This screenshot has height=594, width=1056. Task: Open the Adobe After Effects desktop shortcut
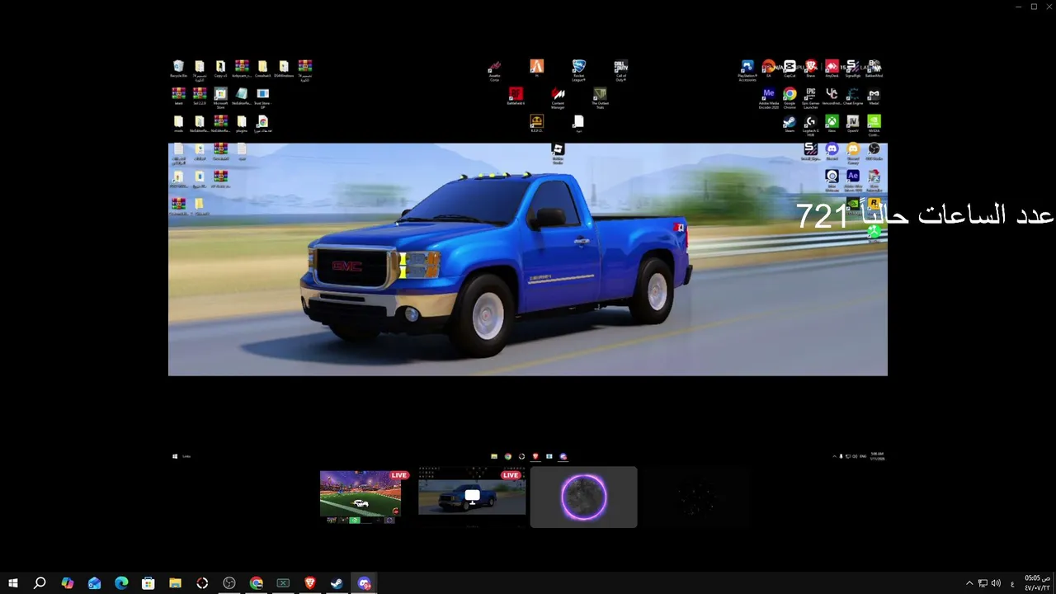(x=853, y=180)
